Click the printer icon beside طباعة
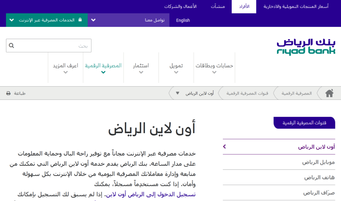The height and width of the screenshot is (201, 341). (x=8, y=93)
